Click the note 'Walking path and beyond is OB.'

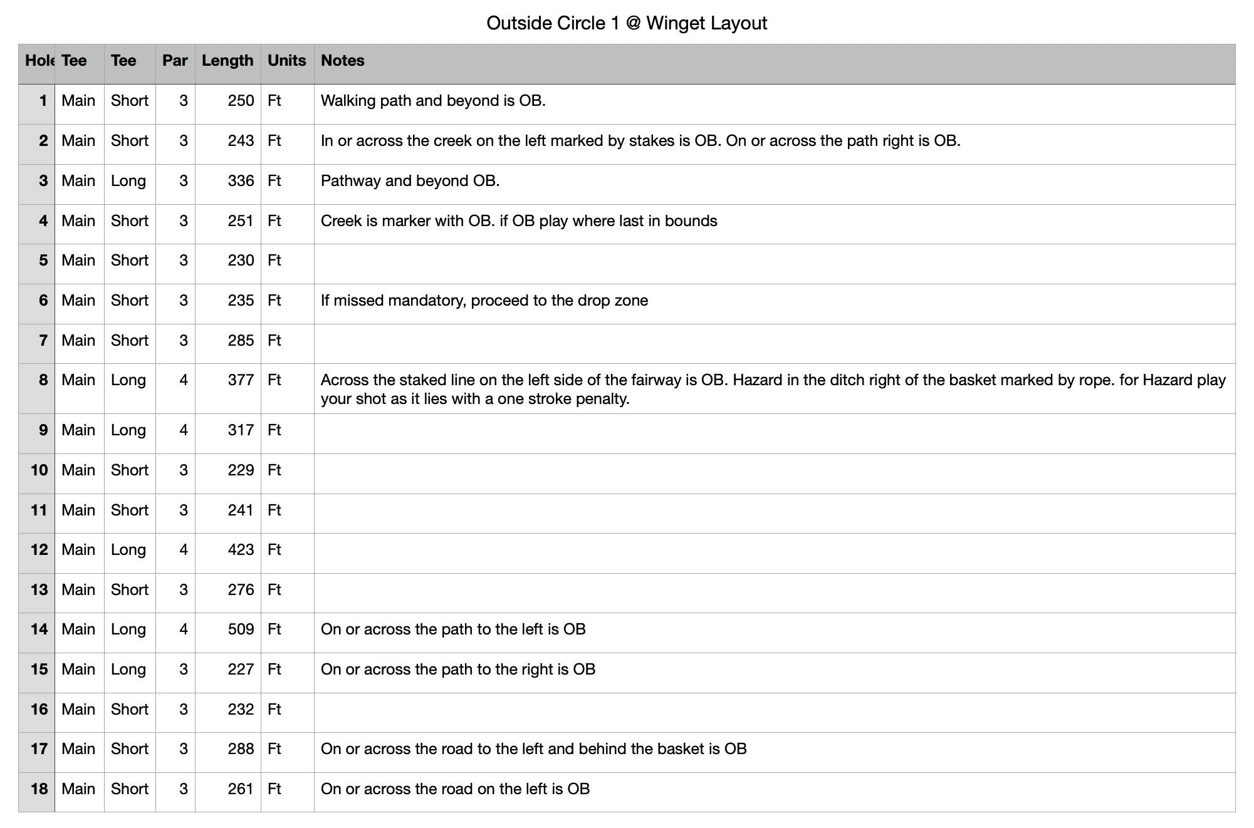tap(433, 101)
